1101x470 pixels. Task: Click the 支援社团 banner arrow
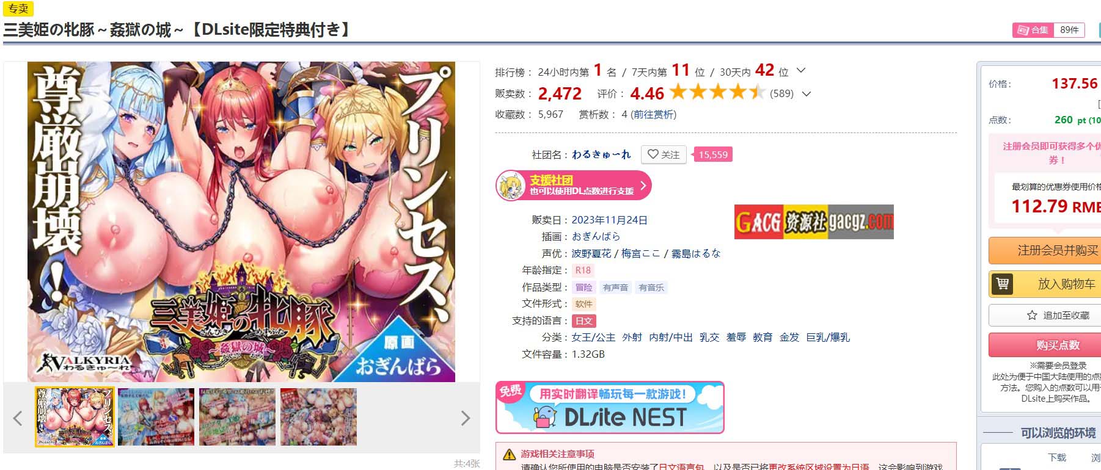pyautogui.click(x=643, y=186)
